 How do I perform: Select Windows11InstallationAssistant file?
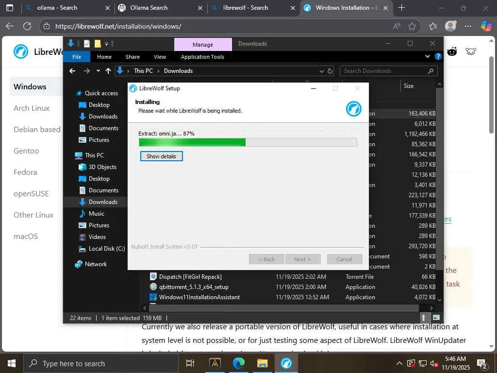coord(199,297)
